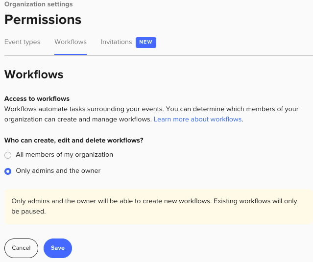Switch to the Event types tab

tap(22, 42)
